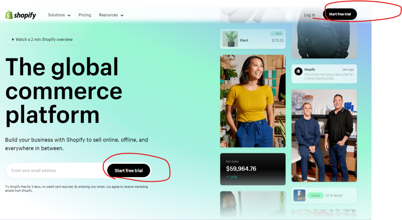Screen dimensions: 402x220
Task: Click the Shopify lock icon in the notification
Action: tap(298, 71)
